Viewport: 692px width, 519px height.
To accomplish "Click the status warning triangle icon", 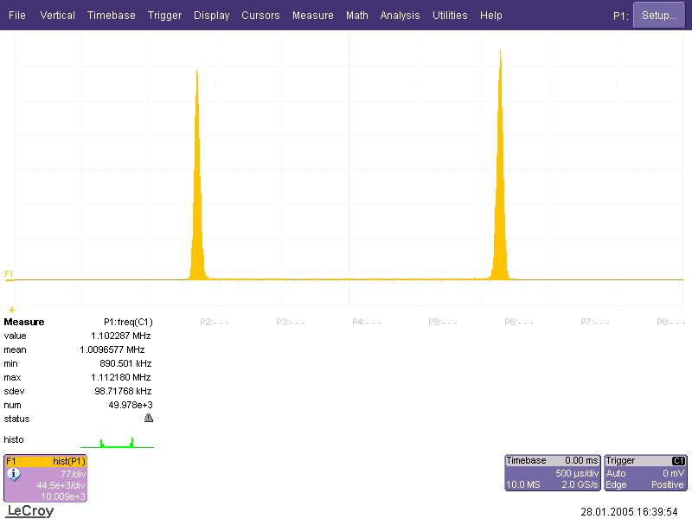I will [148, 419].
